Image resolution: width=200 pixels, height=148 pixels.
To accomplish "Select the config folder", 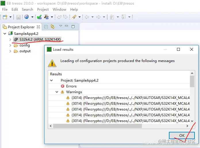I will click(25, 45).
